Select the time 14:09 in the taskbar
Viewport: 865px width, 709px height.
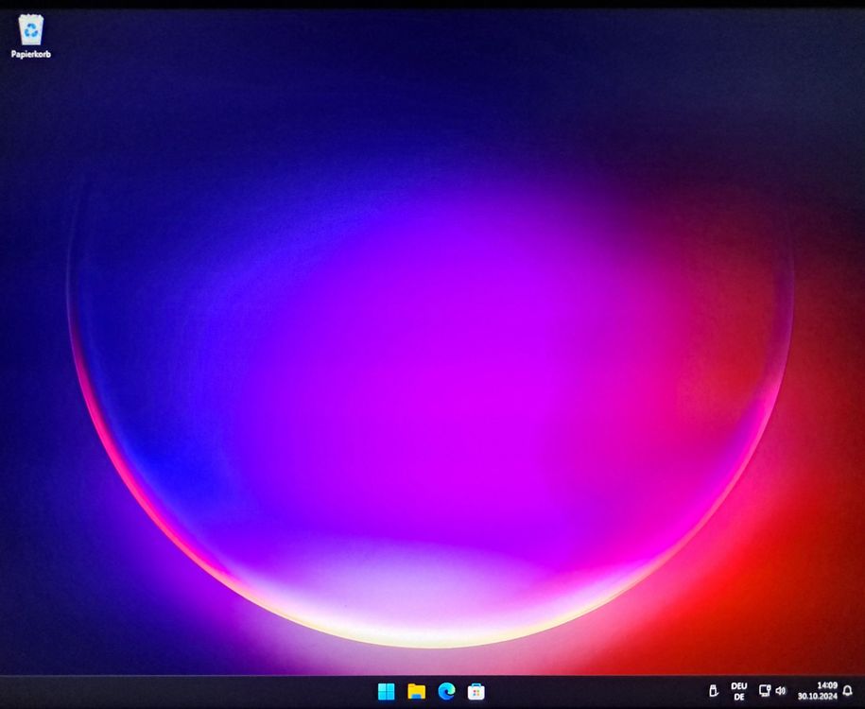827,684
